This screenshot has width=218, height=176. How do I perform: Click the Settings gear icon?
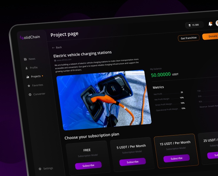coord(40,169)
